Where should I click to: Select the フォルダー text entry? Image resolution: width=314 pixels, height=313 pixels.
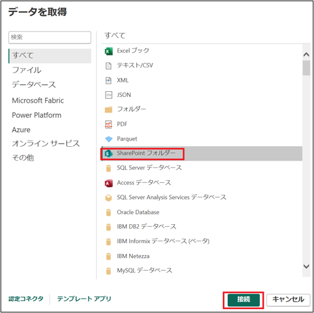pos(132,109)
